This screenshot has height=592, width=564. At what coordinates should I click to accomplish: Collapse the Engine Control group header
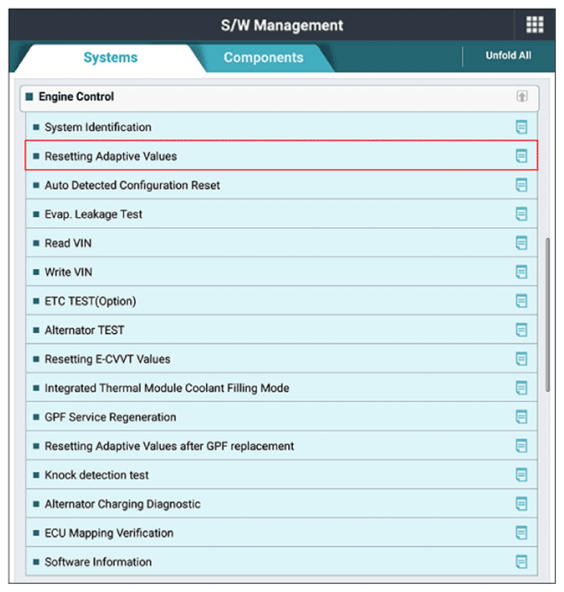pos(279,97)
